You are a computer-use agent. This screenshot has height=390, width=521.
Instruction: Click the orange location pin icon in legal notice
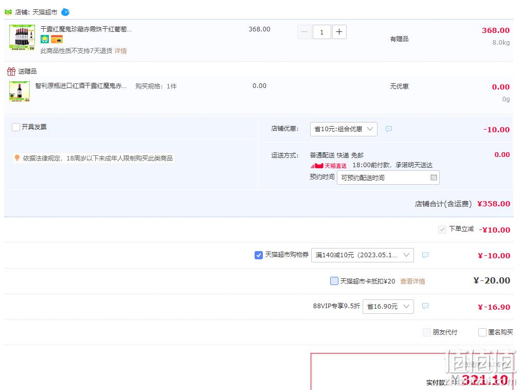click(x=17, y=157)
